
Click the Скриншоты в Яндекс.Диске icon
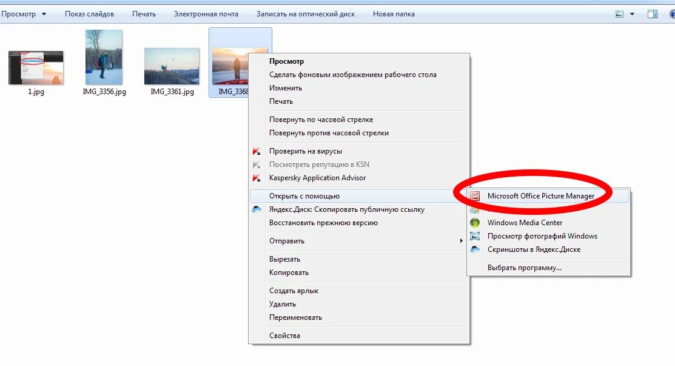pos(475,249)
